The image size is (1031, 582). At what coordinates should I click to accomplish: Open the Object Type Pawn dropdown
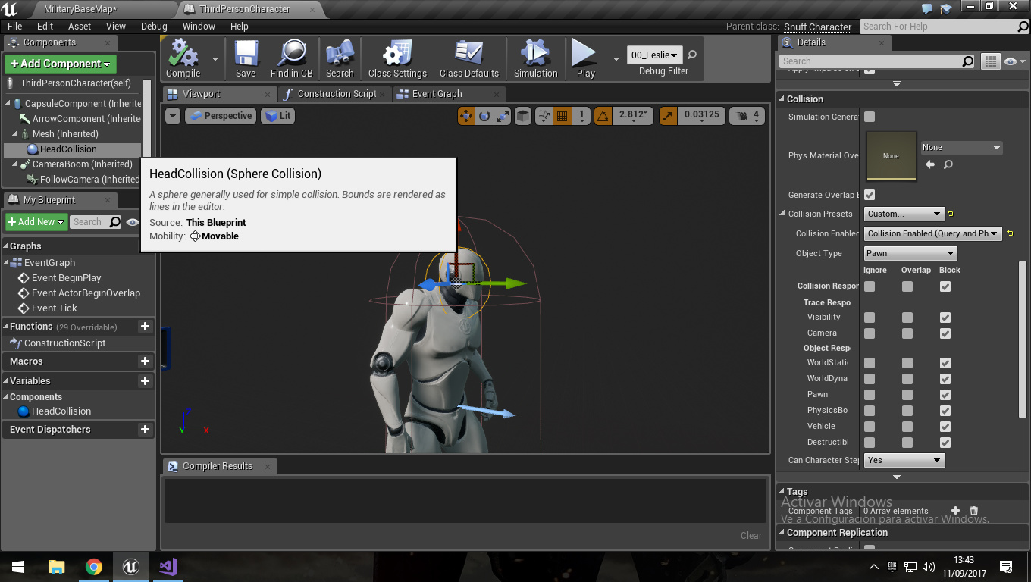tap(910, 253)
